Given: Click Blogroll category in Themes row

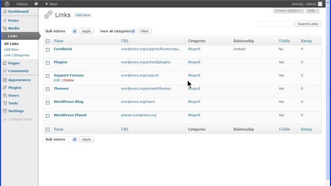Looking at the screenshot, I should tap(194, 88).
